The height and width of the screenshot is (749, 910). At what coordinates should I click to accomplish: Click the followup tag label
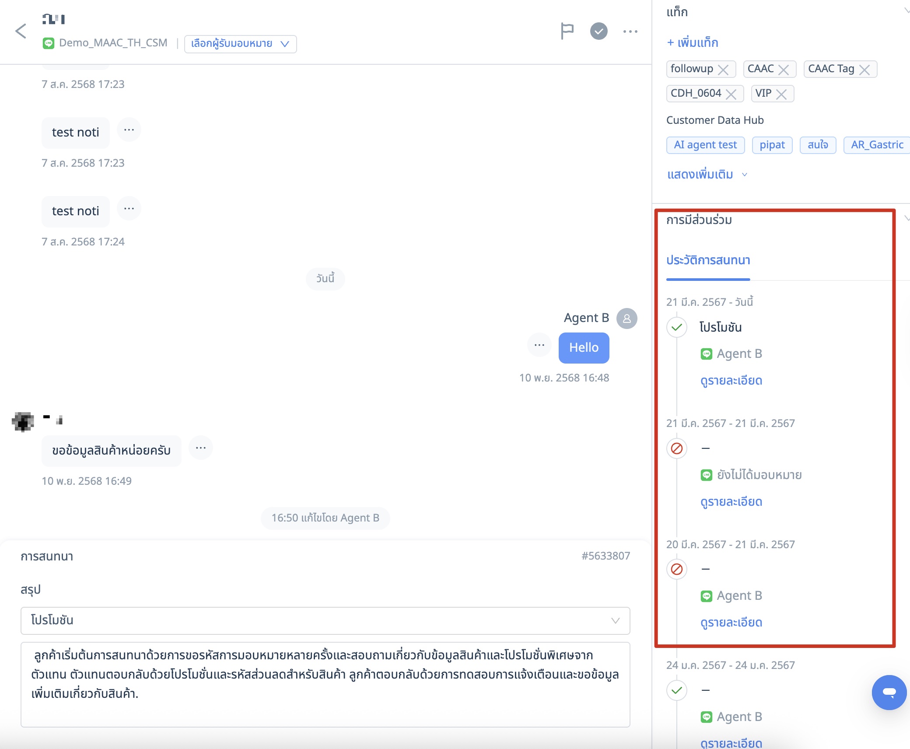click(692, 69)
